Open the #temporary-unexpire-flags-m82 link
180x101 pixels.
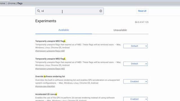50,51
